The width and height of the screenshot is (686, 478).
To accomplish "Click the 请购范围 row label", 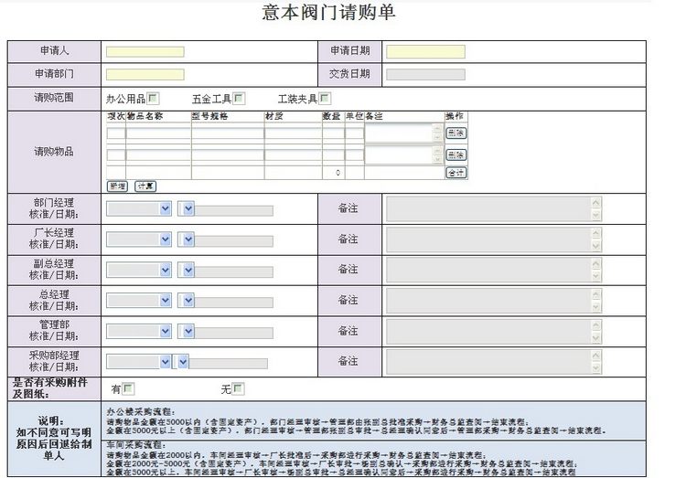I will pos(54,98).
